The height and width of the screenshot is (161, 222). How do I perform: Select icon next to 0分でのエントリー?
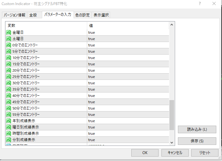pyautogui.click(x=9, y=45)
